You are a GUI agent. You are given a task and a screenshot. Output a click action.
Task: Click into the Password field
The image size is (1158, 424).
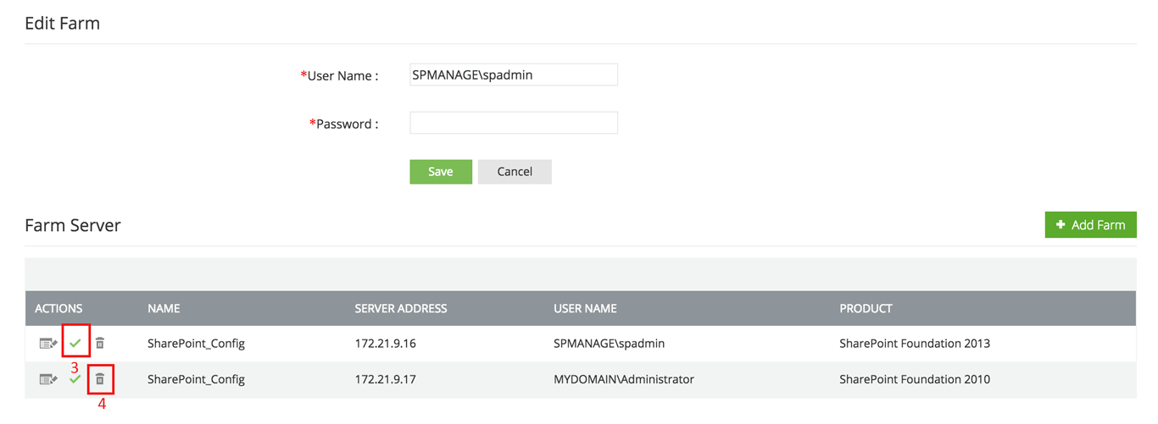pos(513,124)
